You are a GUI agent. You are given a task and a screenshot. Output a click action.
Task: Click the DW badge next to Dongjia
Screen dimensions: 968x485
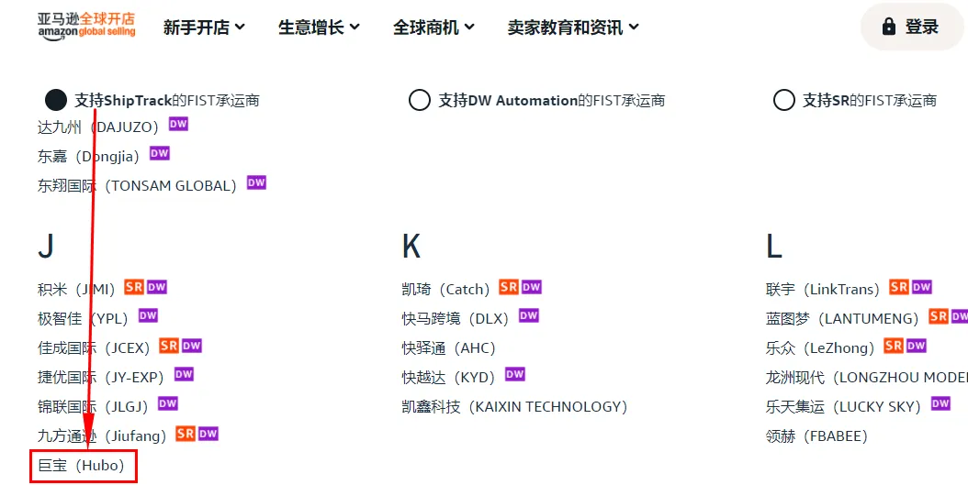(x=160, y=153)
